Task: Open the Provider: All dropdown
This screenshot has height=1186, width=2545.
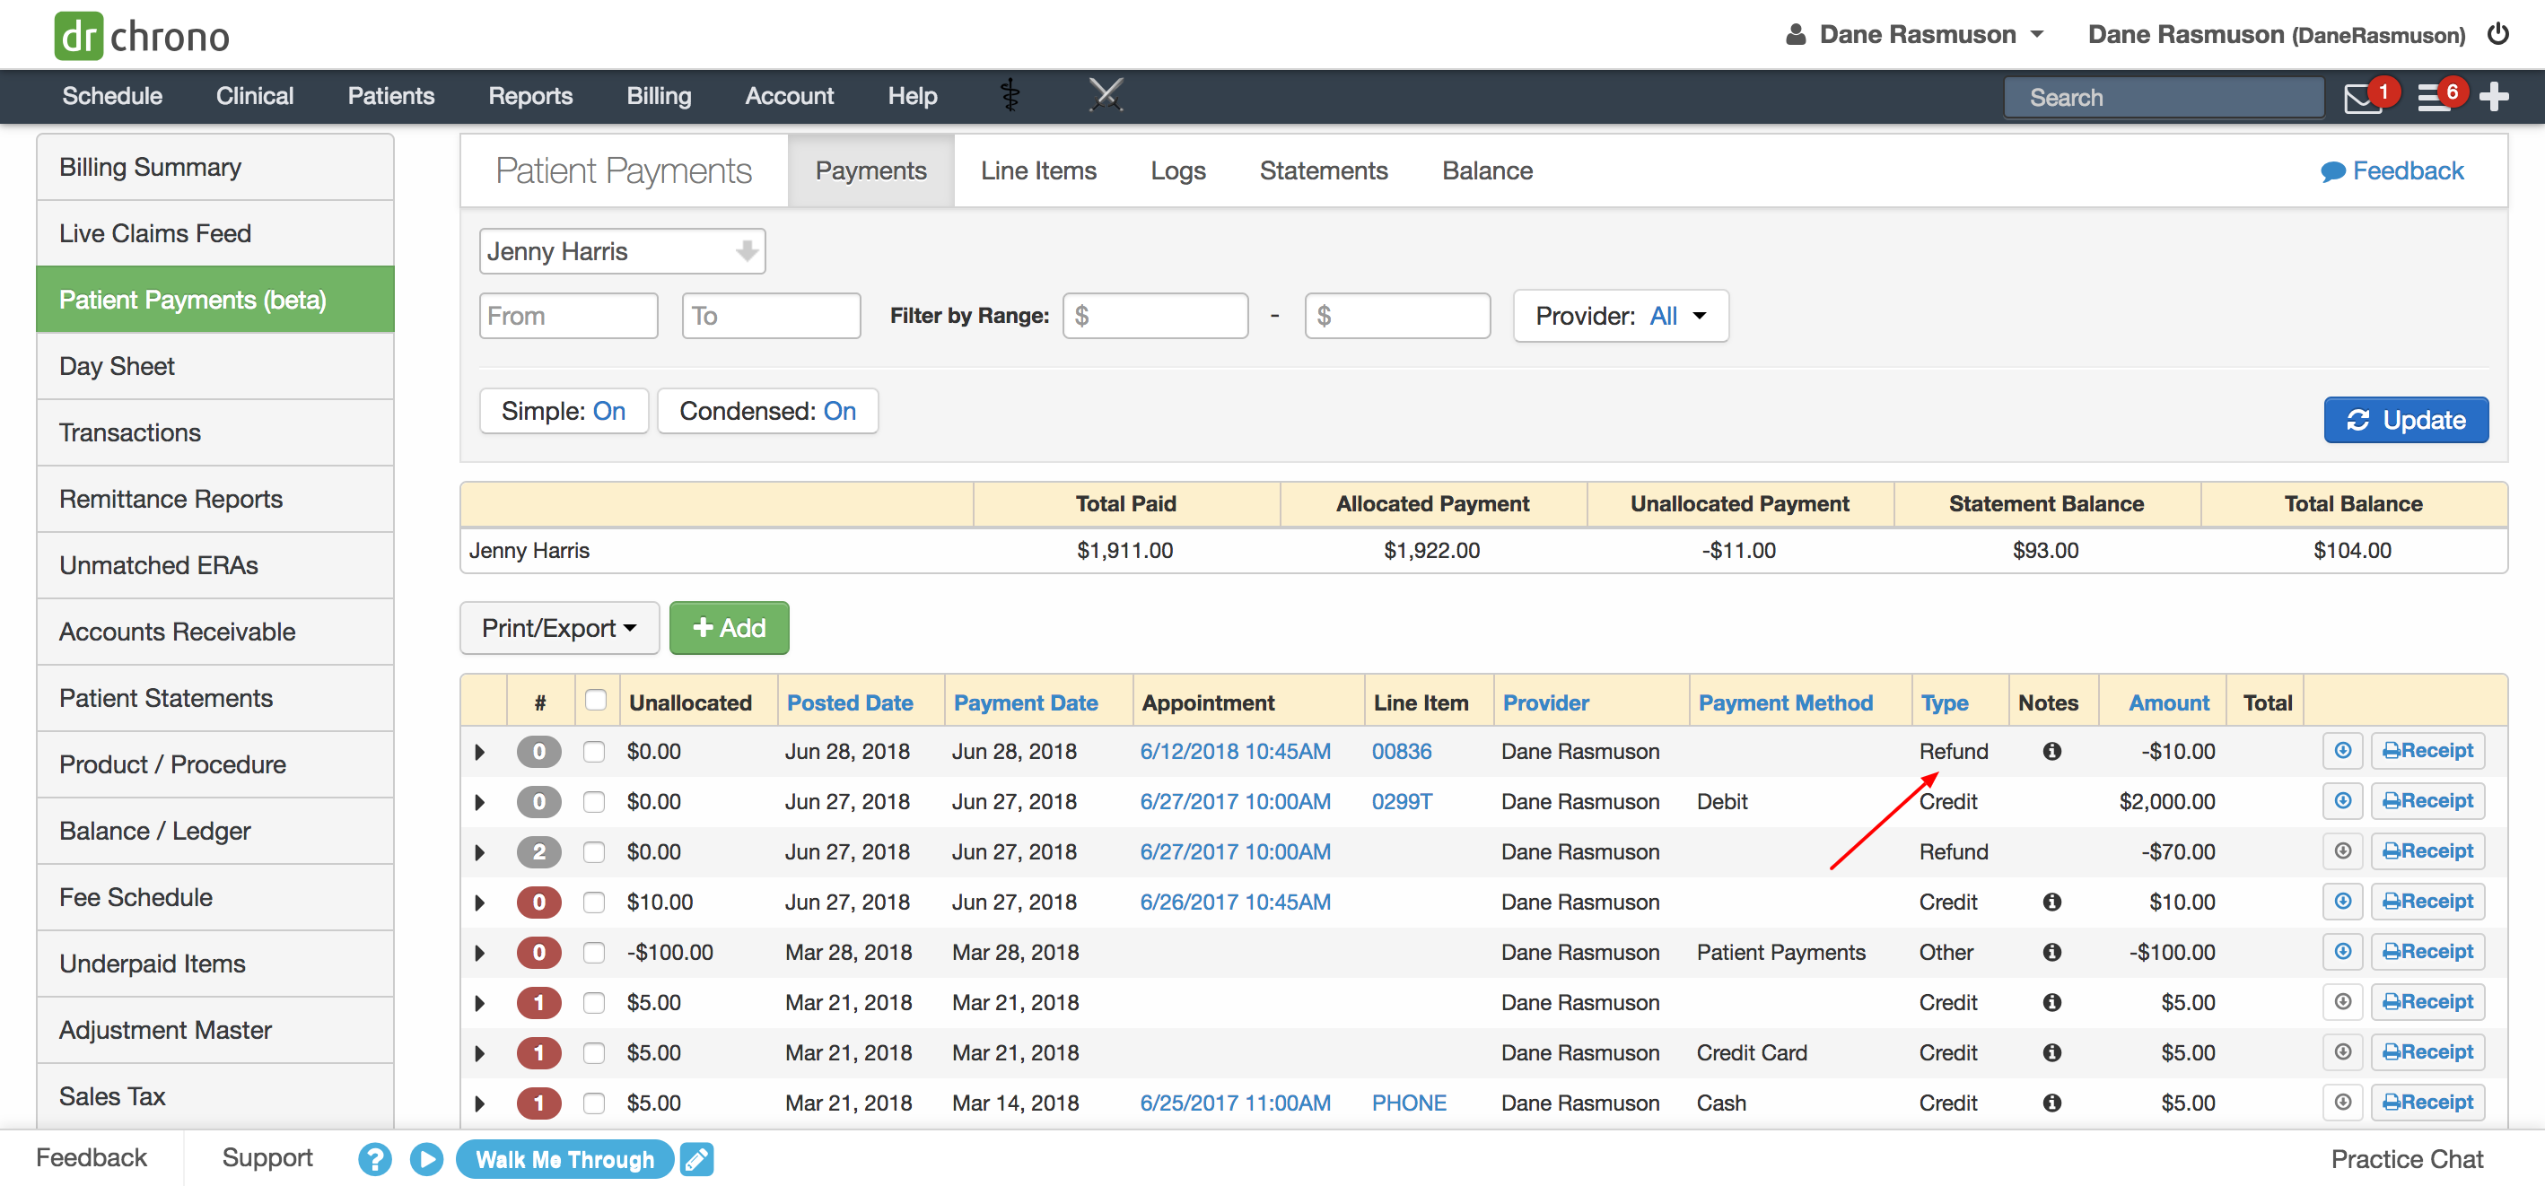Action: tap(1621, 316)
